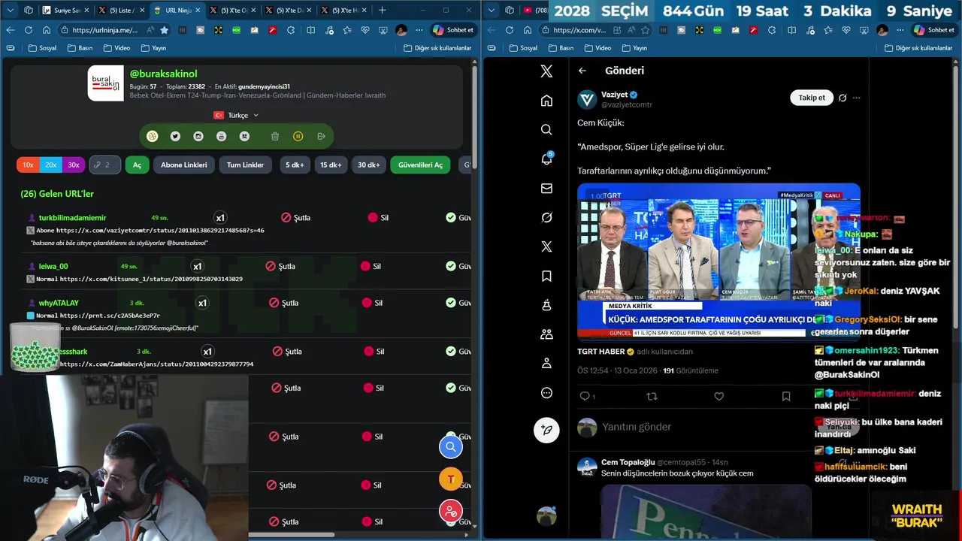Click the repost icon under the post
This screenshot has height=541, width=962.
click(652, 396)
